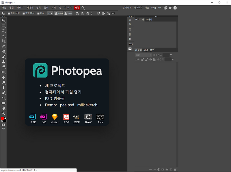Click the align bottom edges icon
The image size is (231, 172).
point(108,14)
